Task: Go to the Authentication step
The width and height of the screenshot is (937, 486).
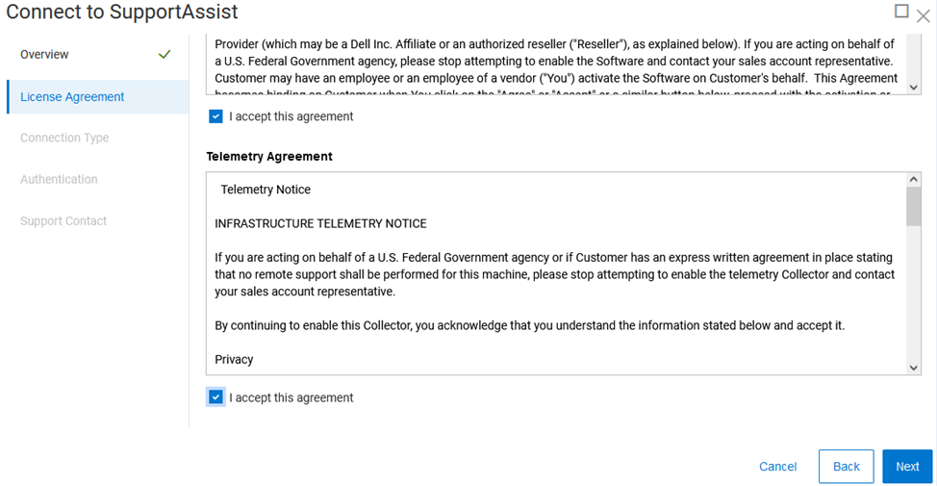Action: pos(59,179)
